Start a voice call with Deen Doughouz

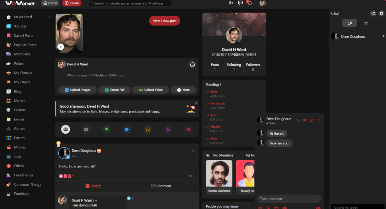point(298,120)
